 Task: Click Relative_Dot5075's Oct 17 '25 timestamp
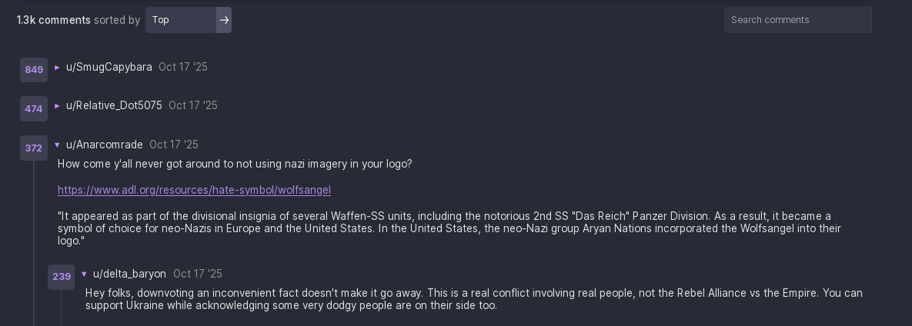[x=193, y=106]
